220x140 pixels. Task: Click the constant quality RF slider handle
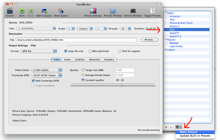[x=122, y=86]
